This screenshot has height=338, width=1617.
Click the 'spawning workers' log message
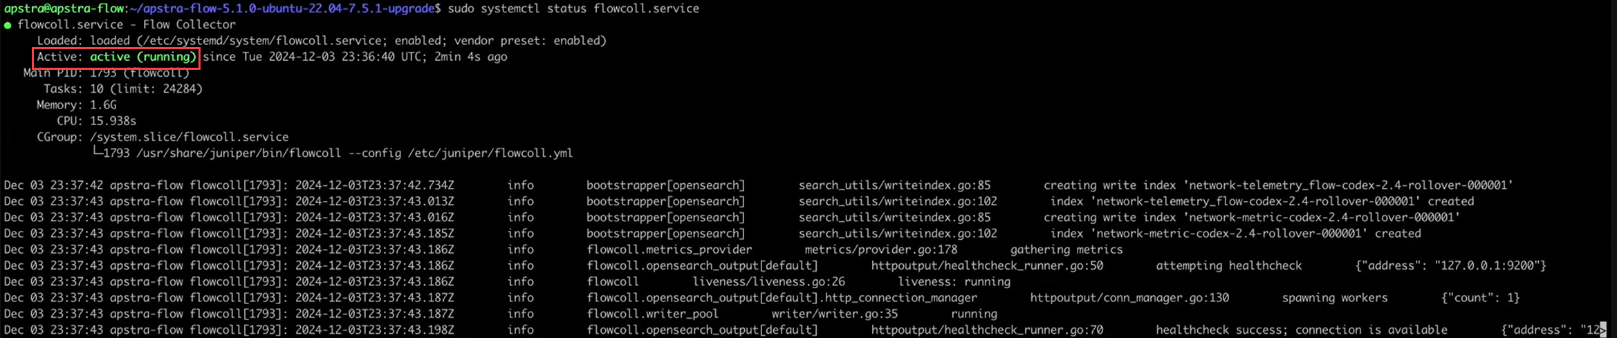[x=1334, y=298]
